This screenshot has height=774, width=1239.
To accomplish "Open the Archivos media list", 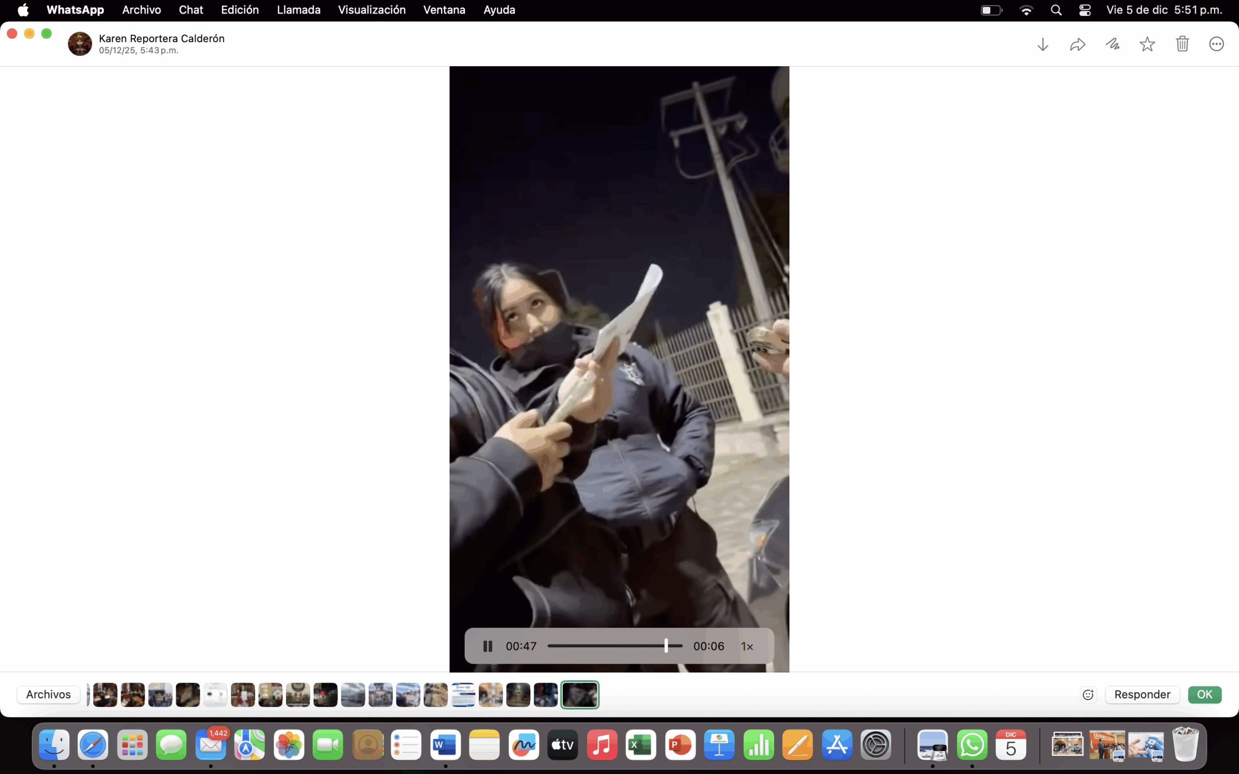I will click(x=48, y=695).
